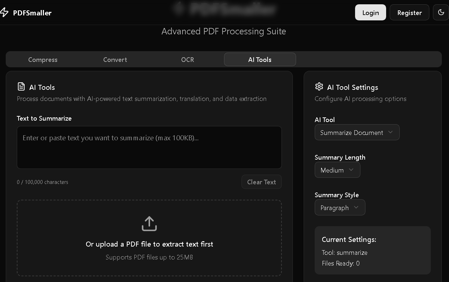Screen dimensions: 449x282
Task: Click inside the text summarization input box
Action: [x=149, y=147]
